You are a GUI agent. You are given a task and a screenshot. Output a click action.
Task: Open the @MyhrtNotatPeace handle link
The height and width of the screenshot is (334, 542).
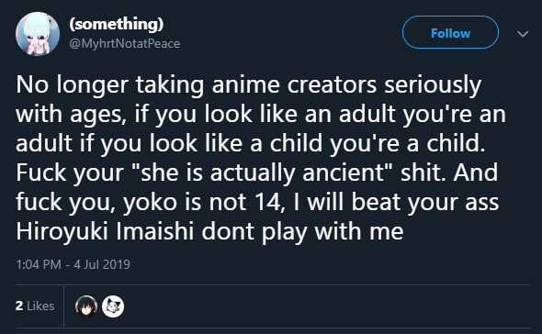pyautogui.click(x=124, y=43)
